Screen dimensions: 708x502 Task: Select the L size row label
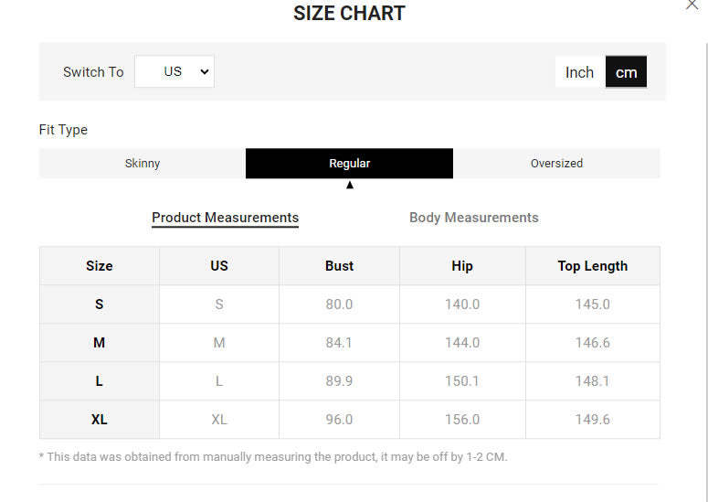pos(100,381)
